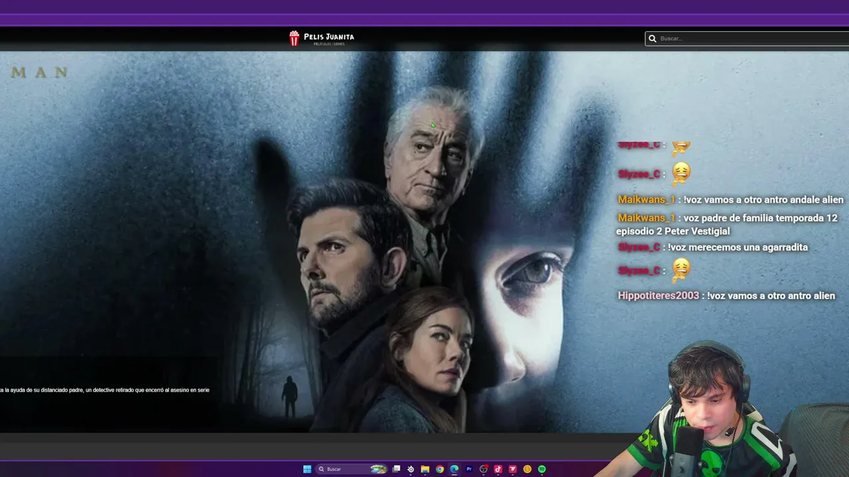849x477 pixels.
Task: Switch to Microsoft Edge on the taskbar
Action: pos(454,469)
